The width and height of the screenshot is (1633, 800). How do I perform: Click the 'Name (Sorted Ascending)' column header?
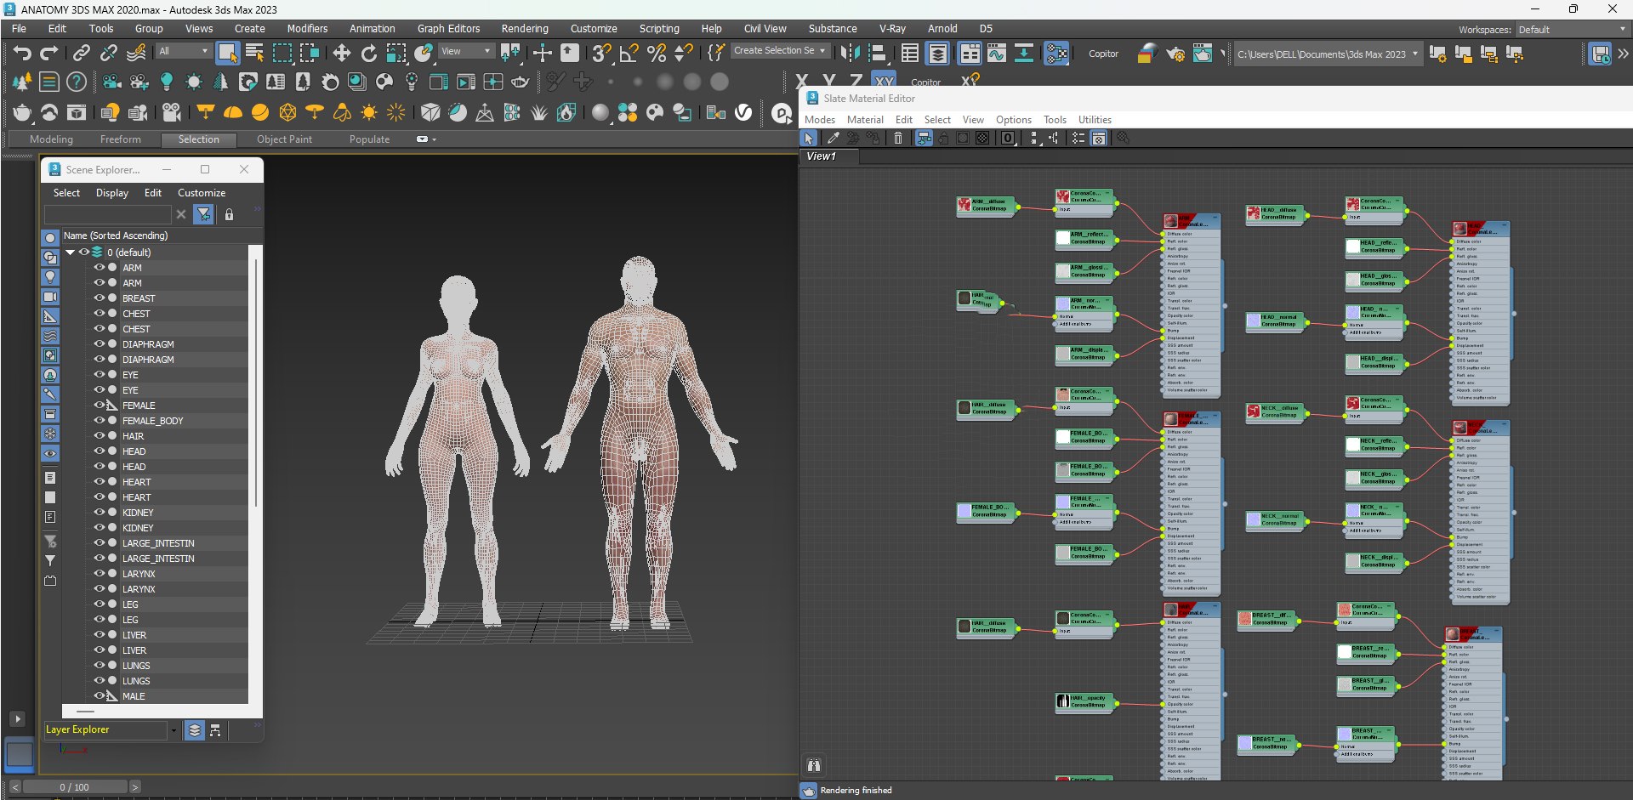click(154, 235)
